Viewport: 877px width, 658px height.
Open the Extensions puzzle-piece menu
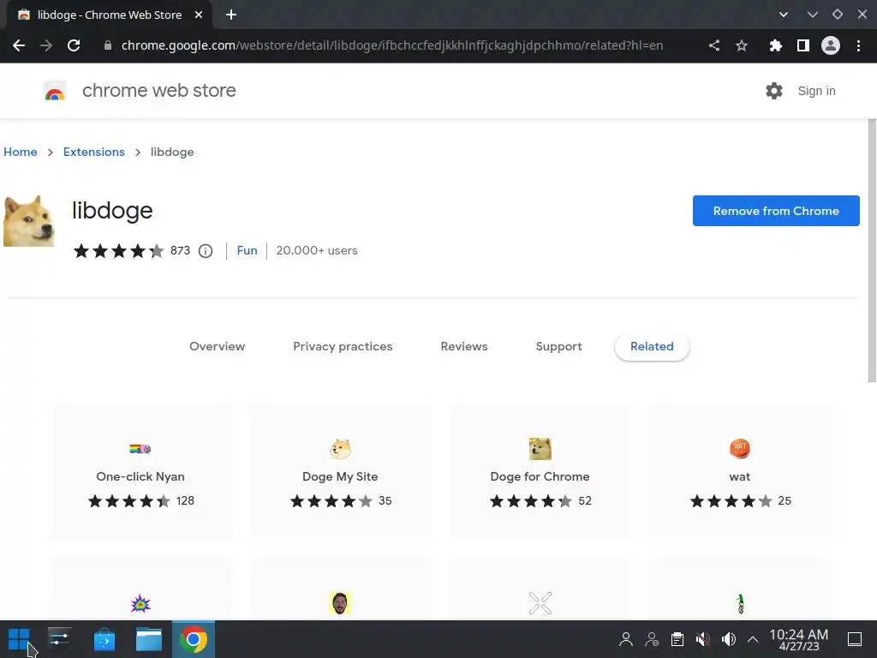tap(775, 45)
